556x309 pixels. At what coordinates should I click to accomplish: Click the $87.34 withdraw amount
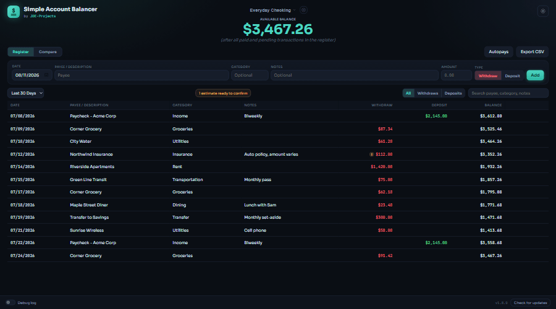pos(385,129)
